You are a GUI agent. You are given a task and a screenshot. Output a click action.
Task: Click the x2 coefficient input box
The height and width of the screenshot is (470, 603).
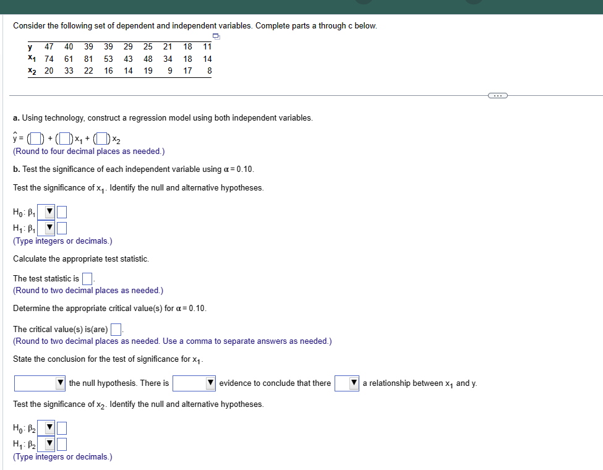click(101, 137)
